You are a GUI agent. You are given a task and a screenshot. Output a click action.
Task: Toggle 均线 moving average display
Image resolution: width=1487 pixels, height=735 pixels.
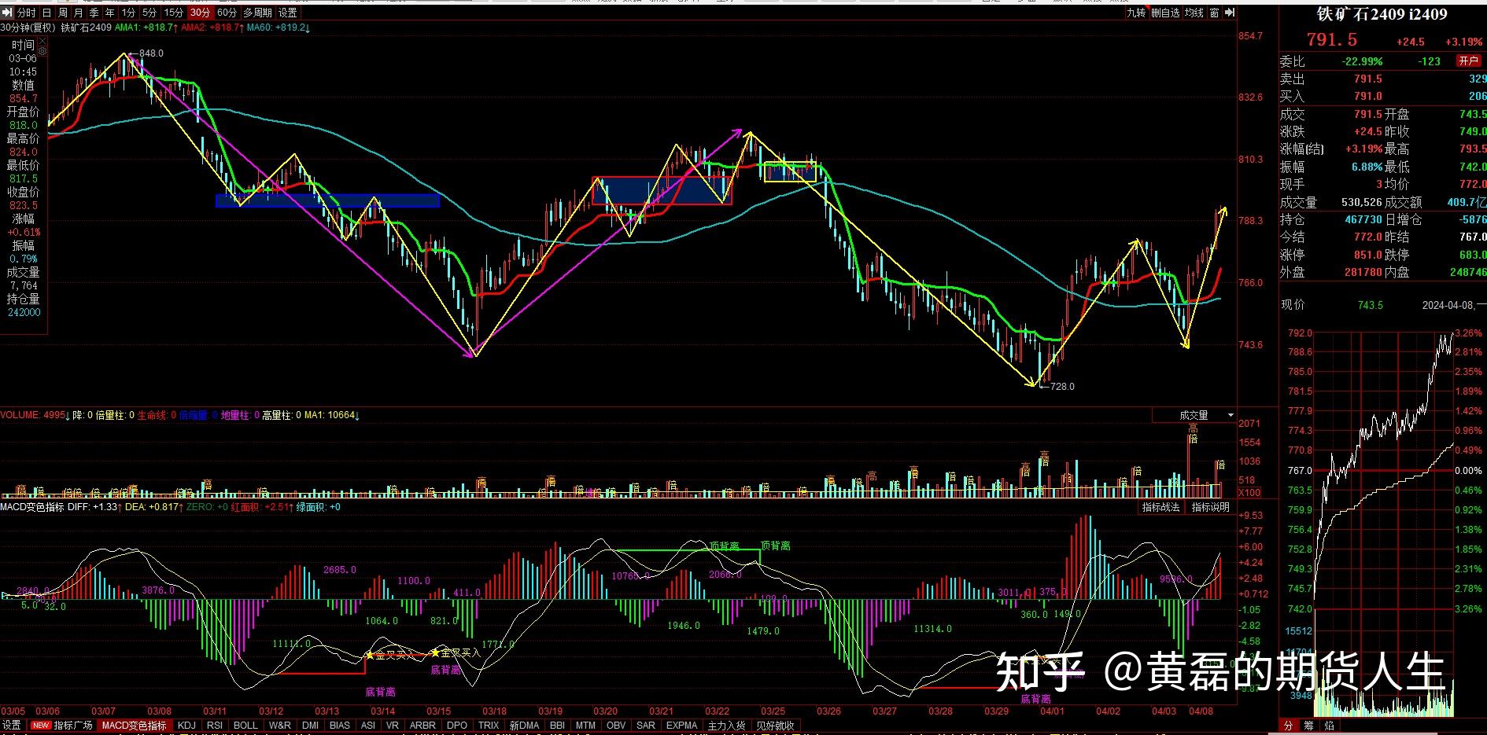click(x=1194, y=13)
